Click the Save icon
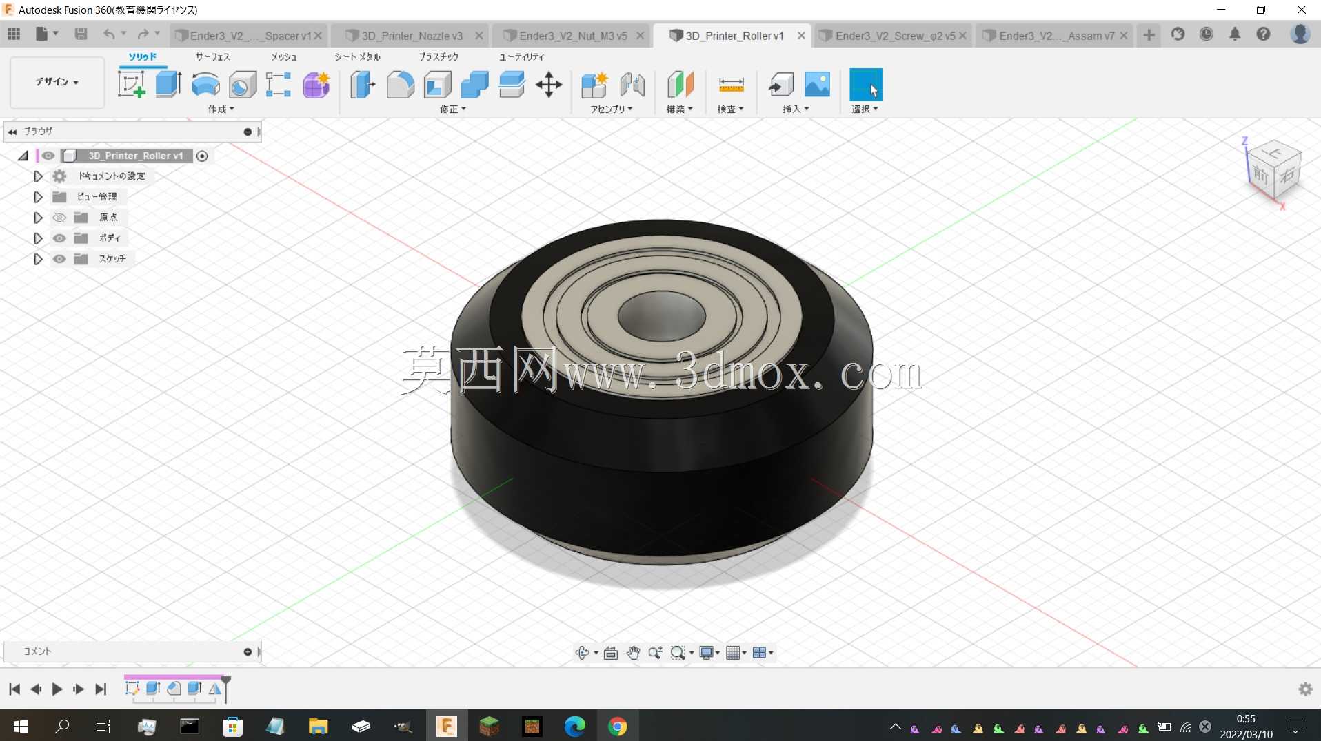The height and width of the screenshot is (741, 1321). click(x=81, y=34)
